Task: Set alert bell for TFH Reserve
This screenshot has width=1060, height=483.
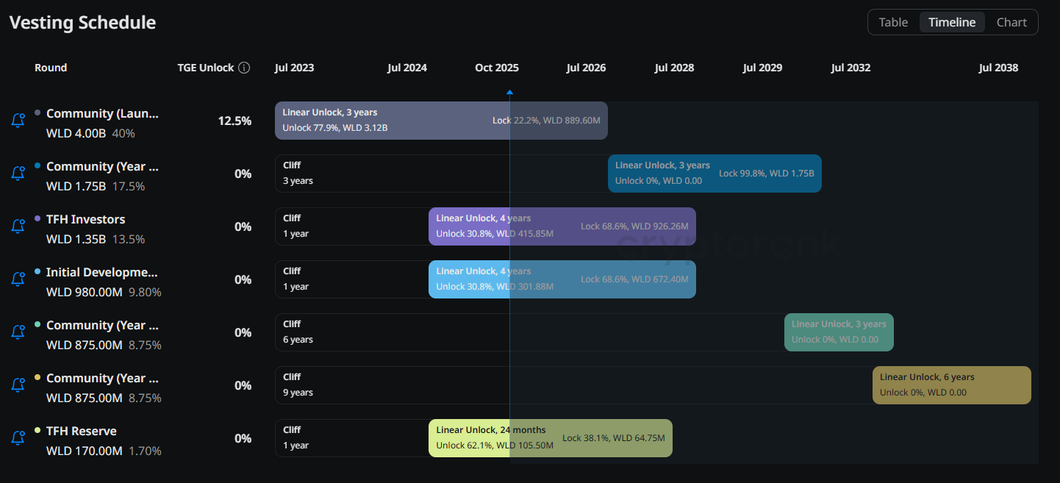Action: coord(18,438)
